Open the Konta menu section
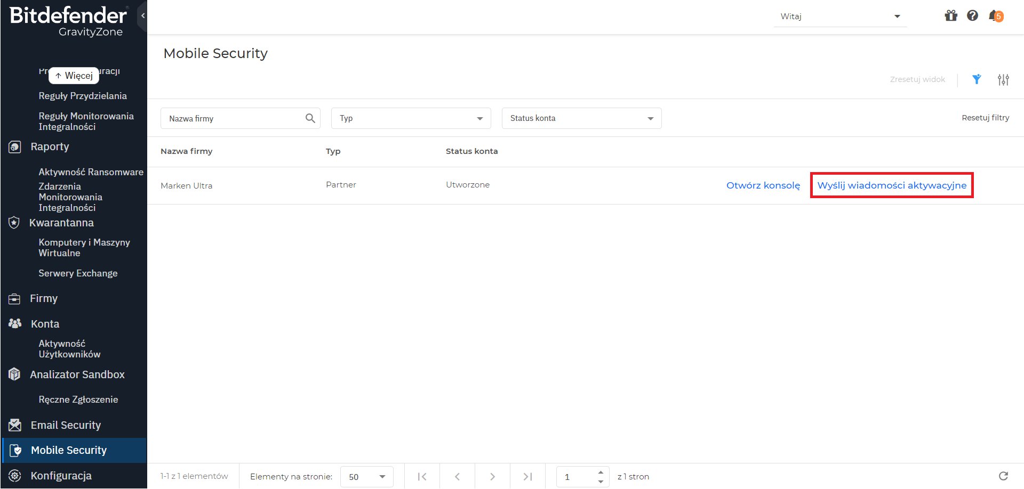The image size is (1024, 489). pos(45,324)
